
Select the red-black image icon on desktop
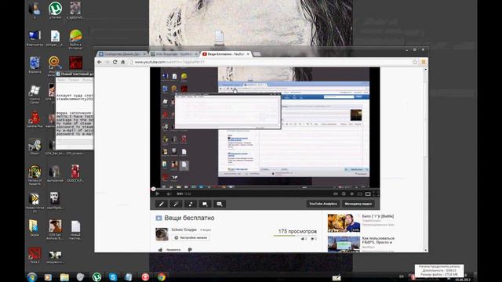(x=75, y=63)
